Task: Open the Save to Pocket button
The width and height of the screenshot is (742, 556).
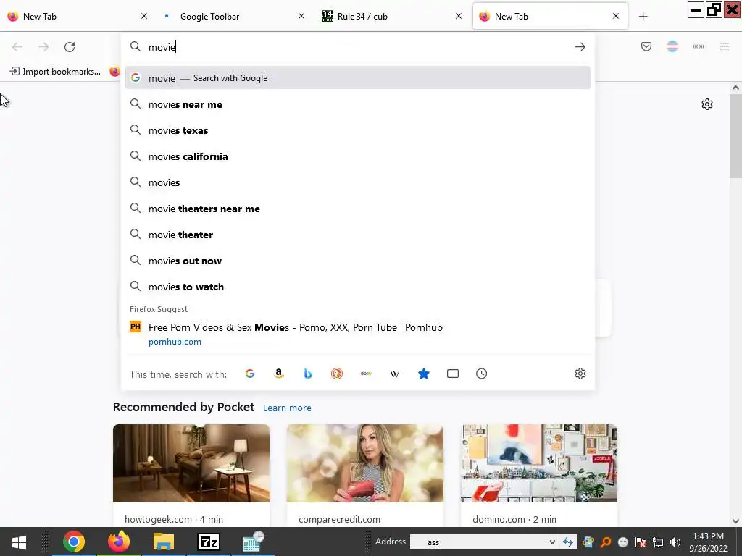Action: point(646,46)
